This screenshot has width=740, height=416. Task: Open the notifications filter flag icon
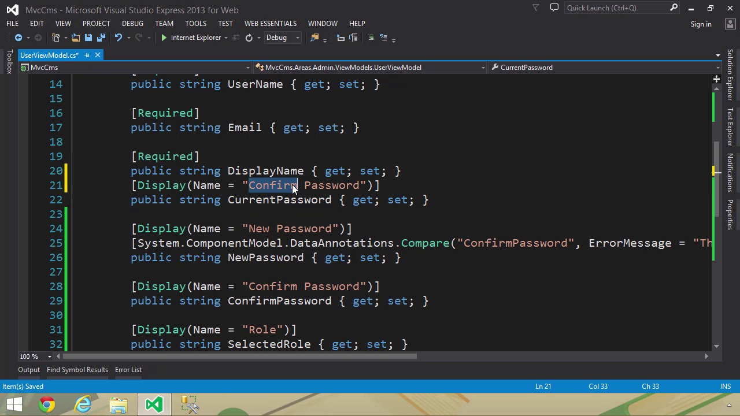tap(536, 8)
